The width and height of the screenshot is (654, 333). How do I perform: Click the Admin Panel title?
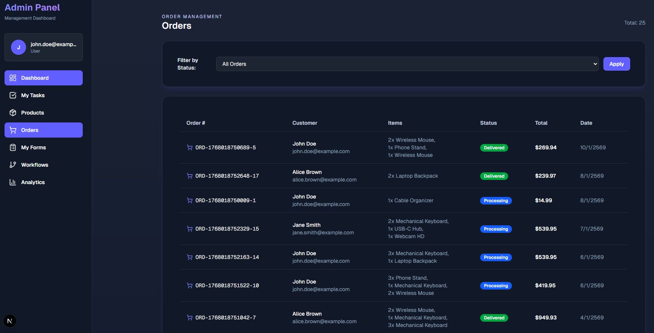click(32, 8)
